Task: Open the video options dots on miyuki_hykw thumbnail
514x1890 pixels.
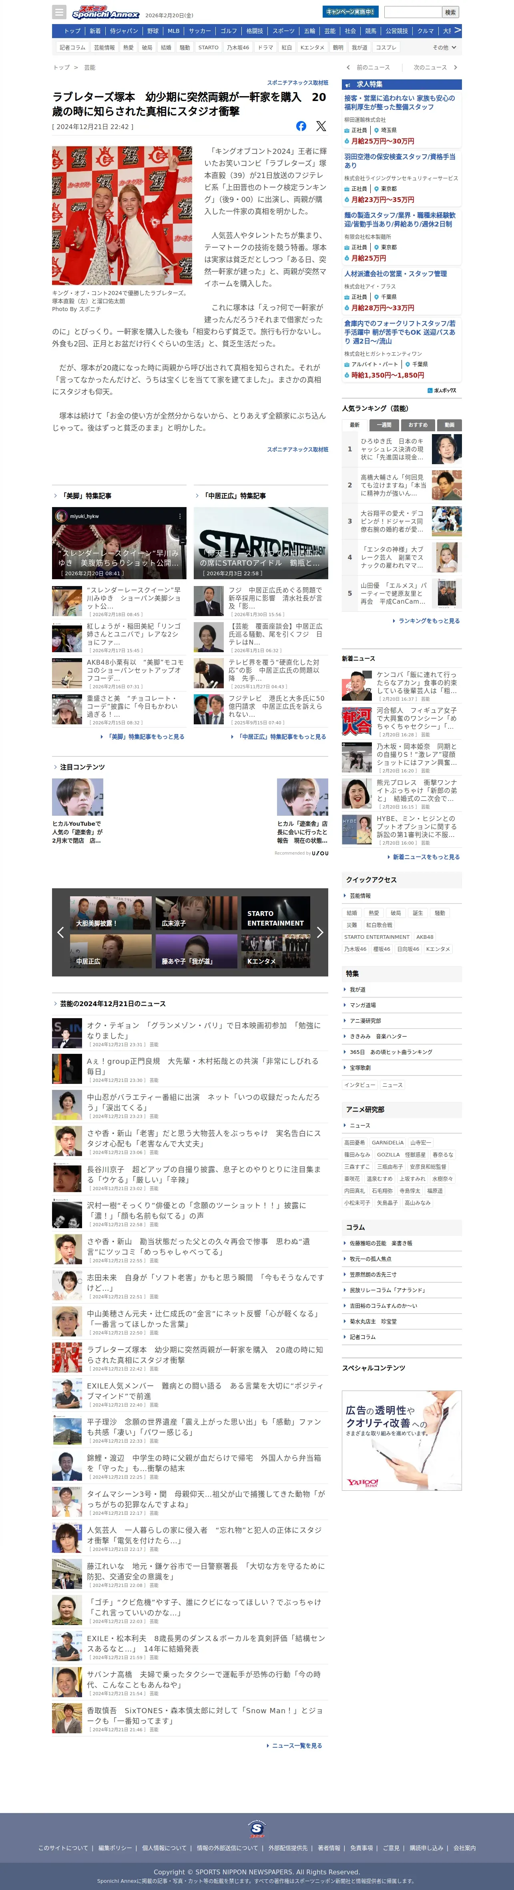Action: click(x=180, y=516)
